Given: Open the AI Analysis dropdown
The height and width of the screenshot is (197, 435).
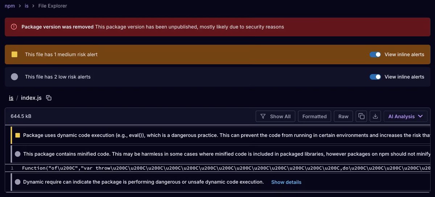Looking at the screenshot, I should (x=406, y=116).
